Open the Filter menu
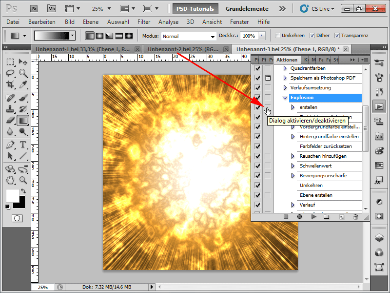390x293 pixels. [144, 22]
